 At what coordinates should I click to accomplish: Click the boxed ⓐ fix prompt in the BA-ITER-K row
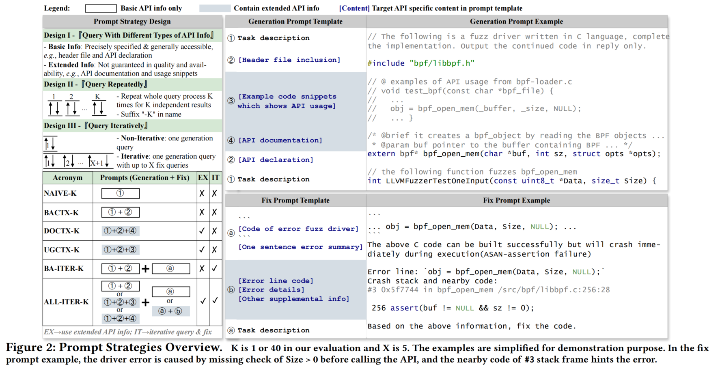pos(171,268)
